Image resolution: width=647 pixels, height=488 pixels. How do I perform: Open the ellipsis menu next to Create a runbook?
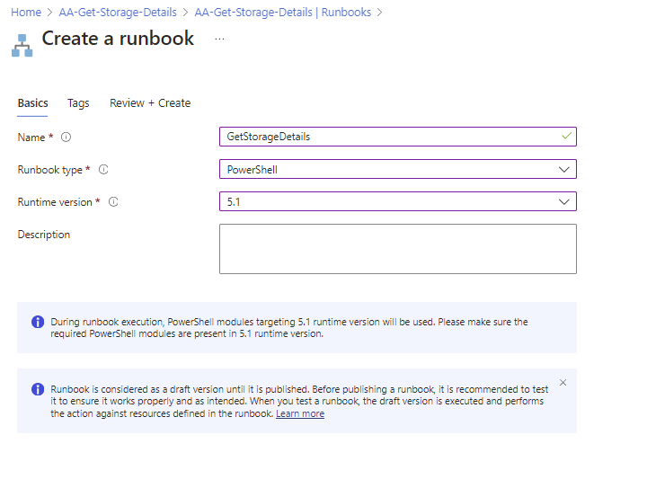[x=219, y=39]
